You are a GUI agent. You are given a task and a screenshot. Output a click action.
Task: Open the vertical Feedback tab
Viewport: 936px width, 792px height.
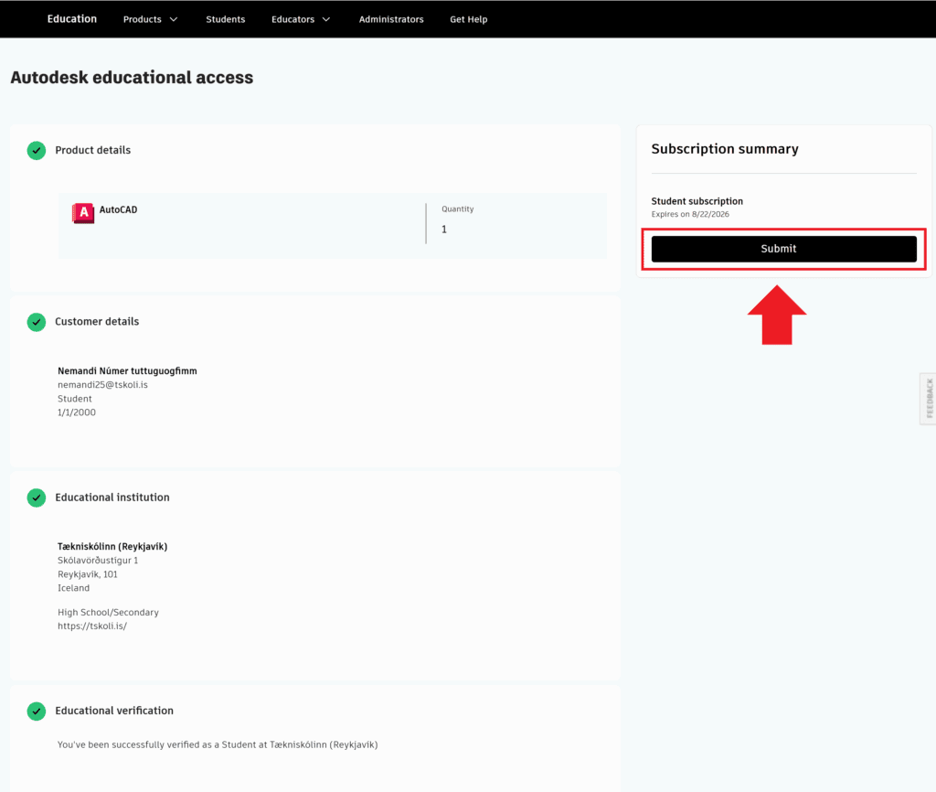point(929,399)
